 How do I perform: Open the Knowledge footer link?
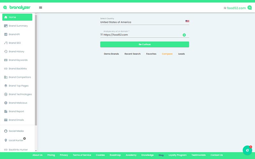[x=148, y=155]
